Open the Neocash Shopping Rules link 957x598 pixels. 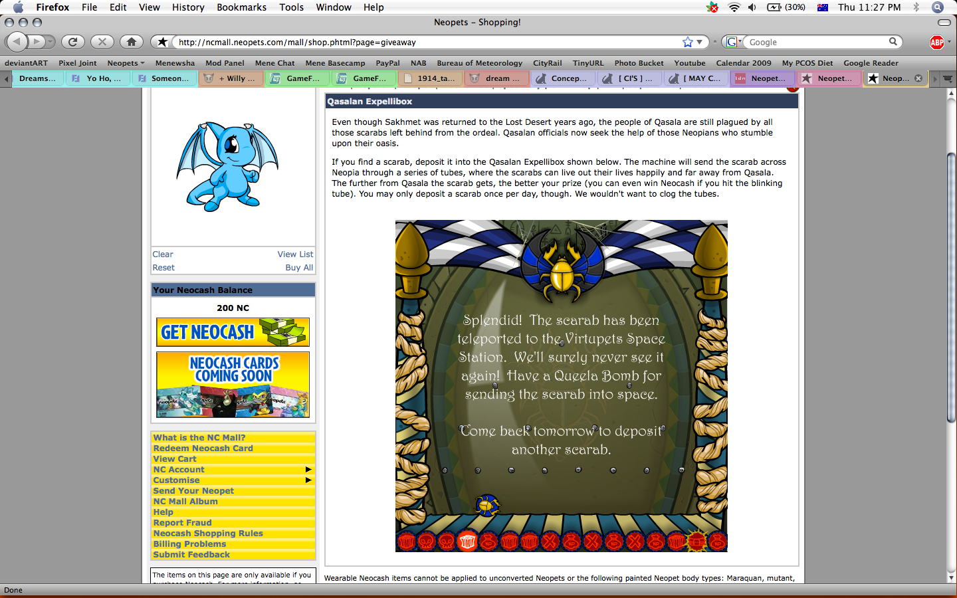(208, 534)
